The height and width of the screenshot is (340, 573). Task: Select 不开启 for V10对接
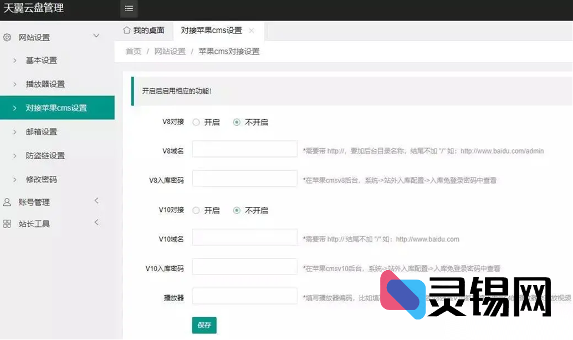click(238, 210)
